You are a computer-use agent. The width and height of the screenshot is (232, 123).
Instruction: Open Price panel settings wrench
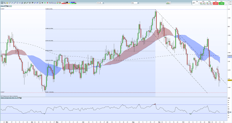(x=4, y=6)
